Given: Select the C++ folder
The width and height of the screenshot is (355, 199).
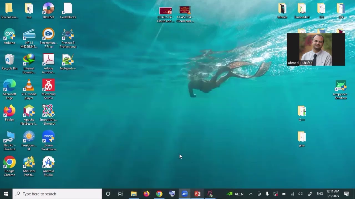Looking at the screenshot, I should pos(302,113).
